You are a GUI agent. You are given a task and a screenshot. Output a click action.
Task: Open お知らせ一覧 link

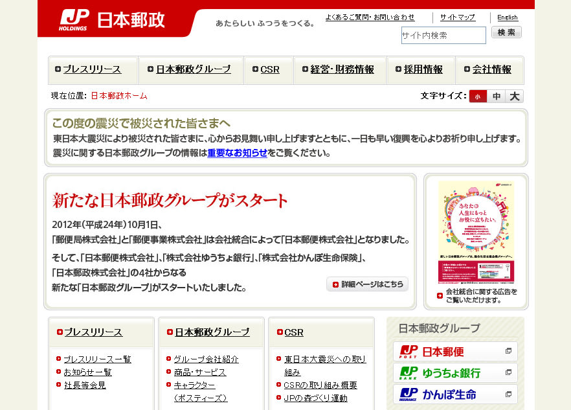tap(88, 372)
